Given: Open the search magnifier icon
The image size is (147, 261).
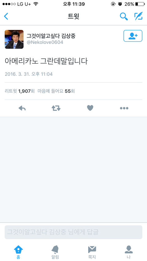Looking at the screenshot, I should [x=124, y=16].
